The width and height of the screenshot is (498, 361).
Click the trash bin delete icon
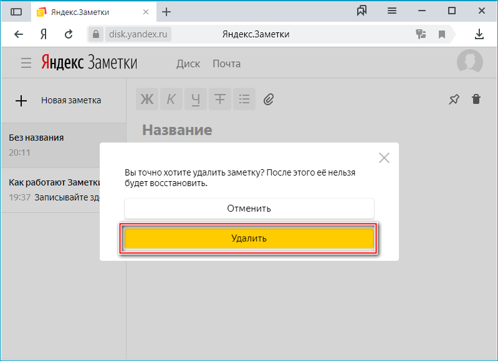(476, 99)
